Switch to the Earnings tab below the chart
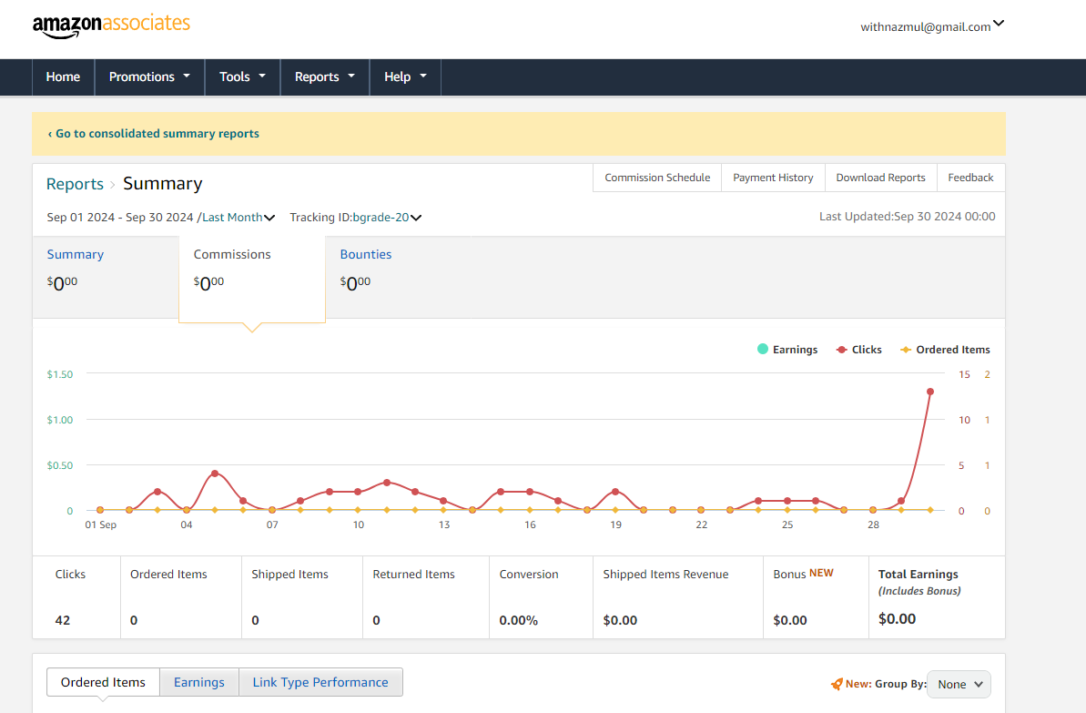1086x713 pixels. [198, 683]
